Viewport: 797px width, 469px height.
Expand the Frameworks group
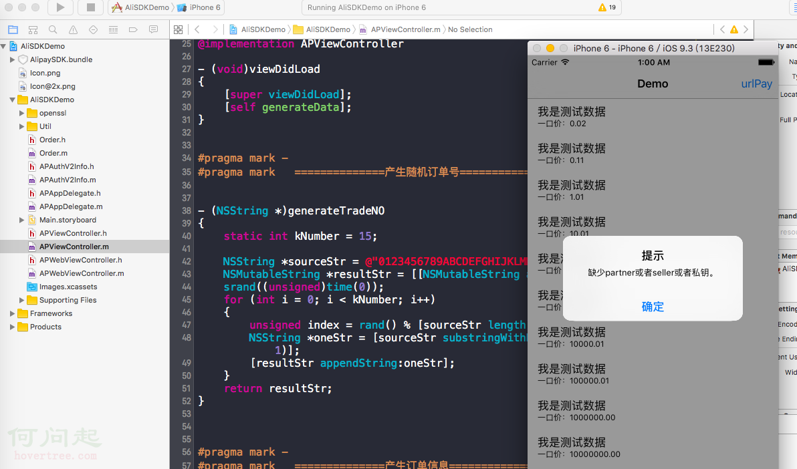click(13, 313)
